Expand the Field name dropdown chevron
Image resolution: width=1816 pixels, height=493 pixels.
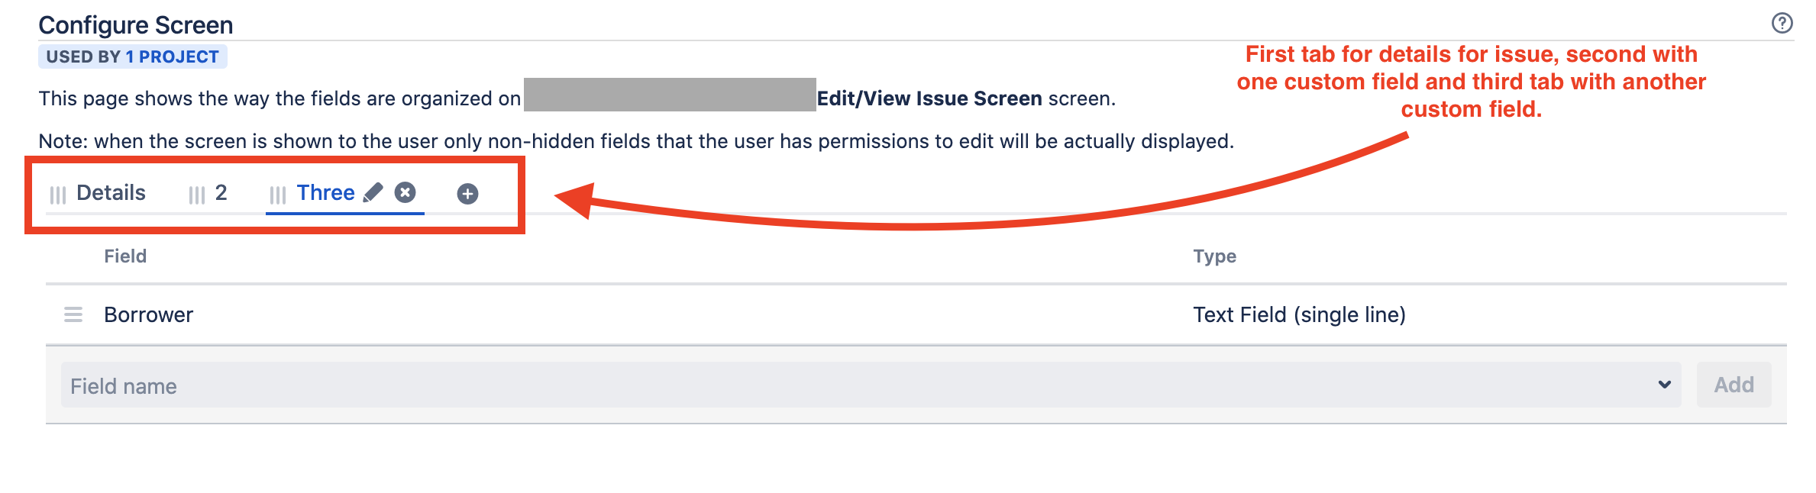coord(1665,385)
